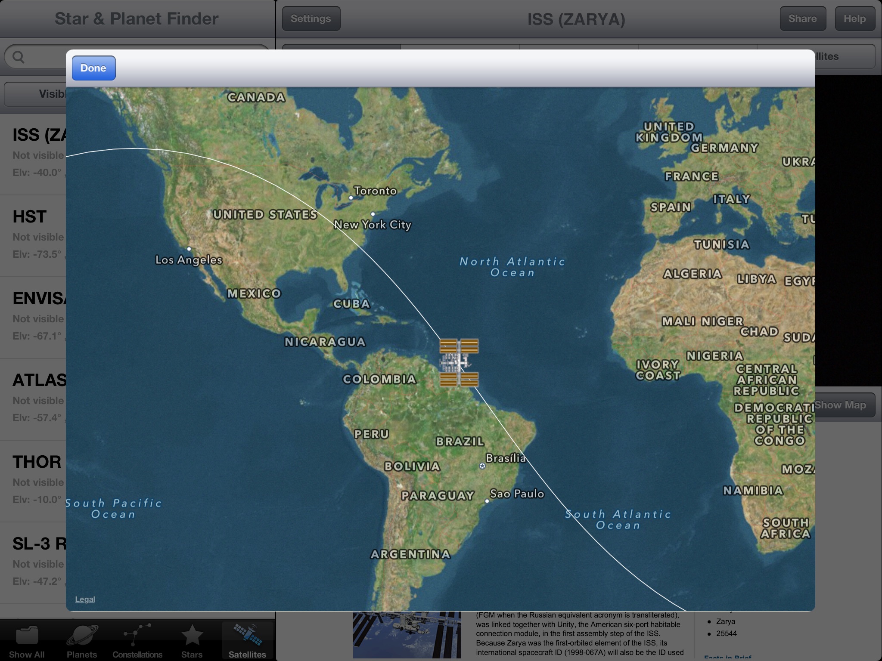
Task: Tap the Show Map button behind map
Action: pos(845,405)
